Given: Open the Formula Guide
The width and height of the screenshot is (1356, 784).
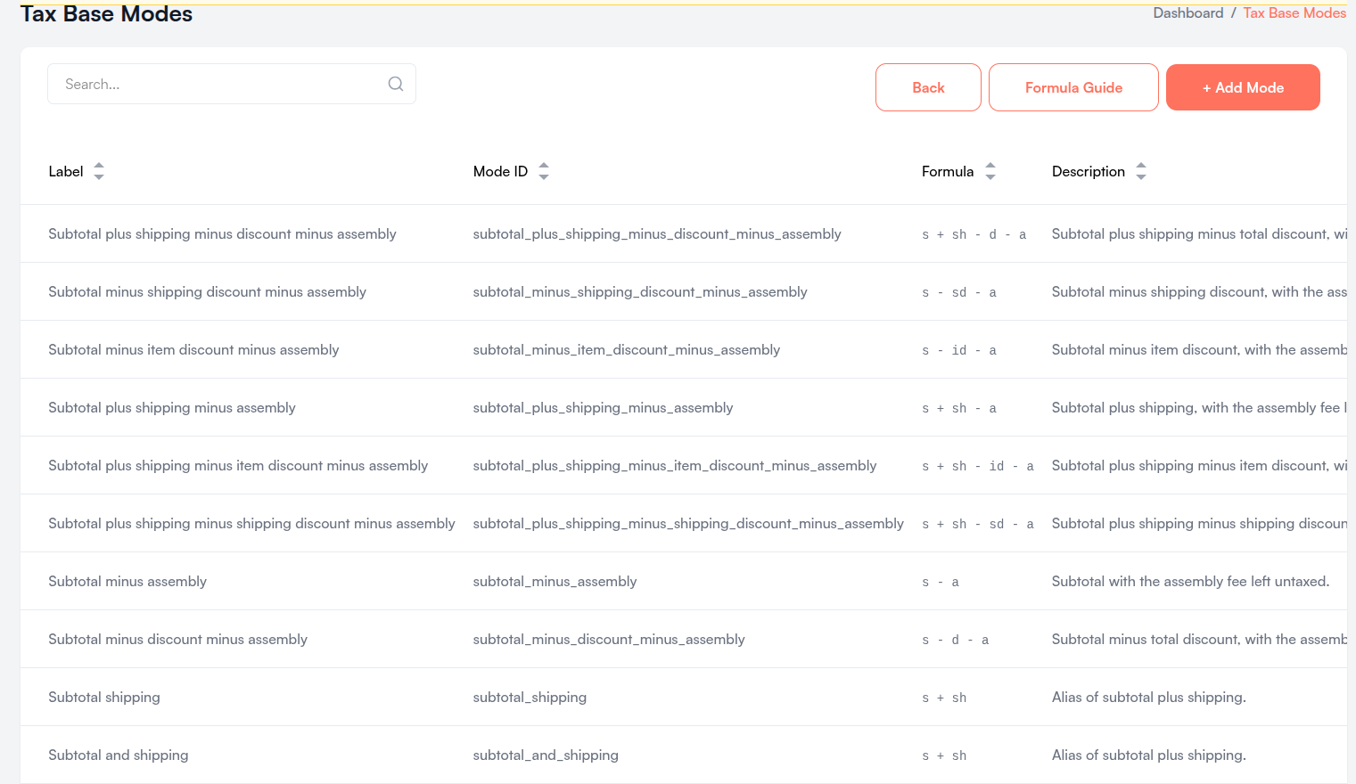Looking at the screenshot, I should [x=1073, y=87].
